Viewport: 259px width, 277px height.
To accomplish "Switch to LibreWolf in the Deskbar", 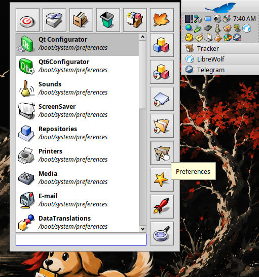I will pyautogui.click(x=220, y=59).
